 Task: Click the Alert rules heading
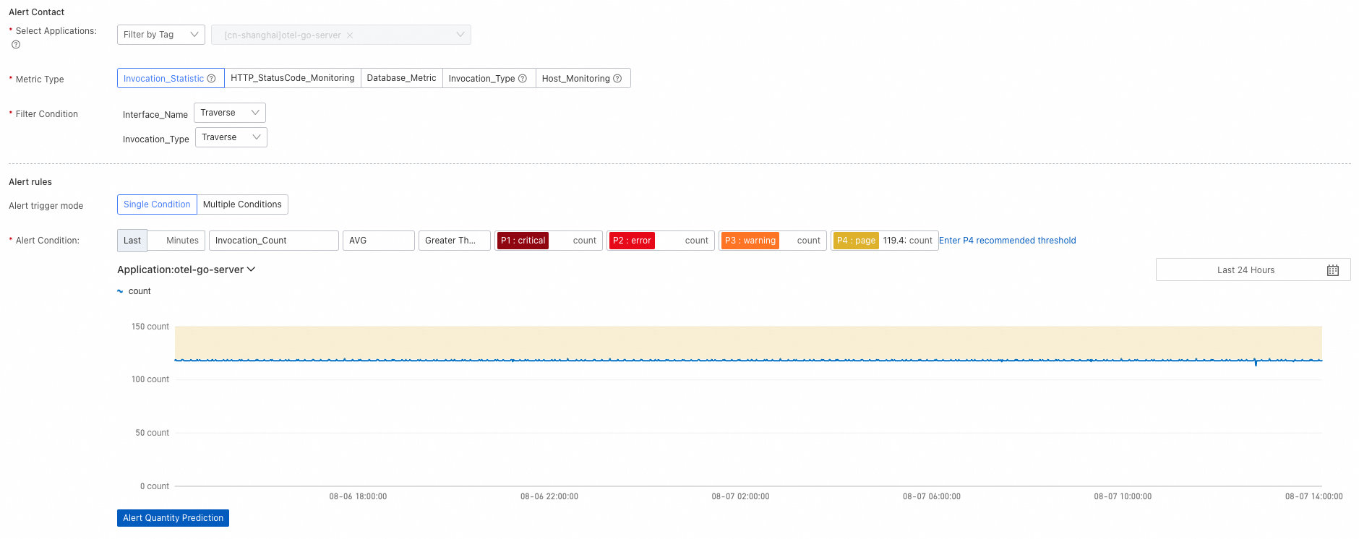pyautogui.click(x=30, y=182)
